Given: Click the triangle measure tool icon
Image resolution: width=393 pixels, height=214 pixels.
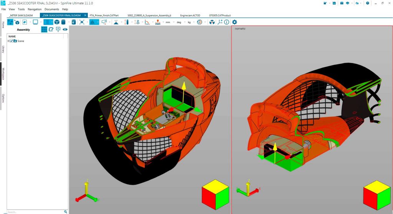Looking at the screenshot, I should pyautogui.click(x=116, y=22).
